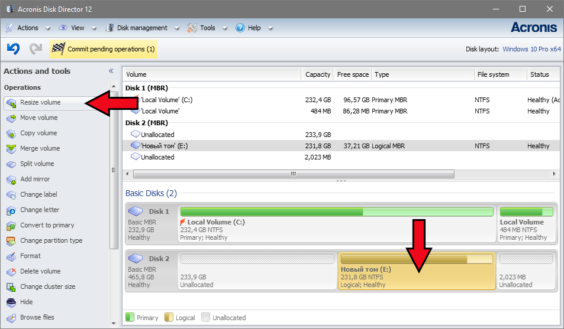Select the 233,9 GB Unallocated block on Disk 2
Screen dimensions: 564x329
coord(257,272)
